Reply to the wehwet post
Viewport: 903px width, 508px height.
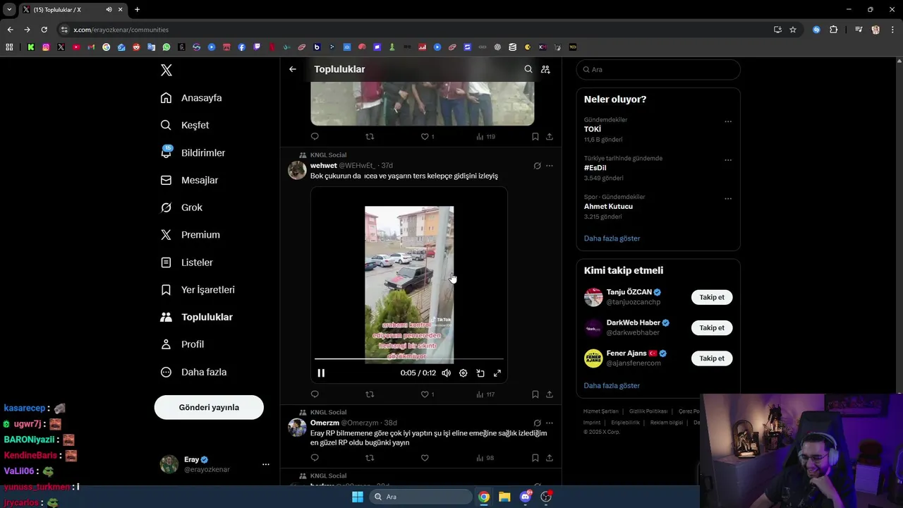(315, 394)
